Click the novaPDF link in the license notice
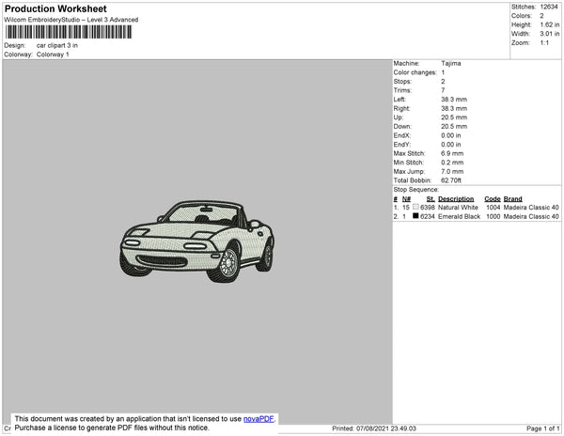 coord(260,419)
